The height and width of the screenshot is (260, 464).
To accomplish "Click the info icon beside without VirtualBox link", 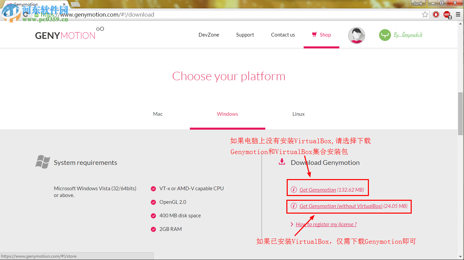I will click(x=293, y=206).
